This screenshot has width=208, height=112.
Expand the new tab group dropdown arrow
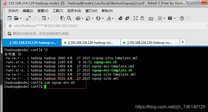coord(165,18)
